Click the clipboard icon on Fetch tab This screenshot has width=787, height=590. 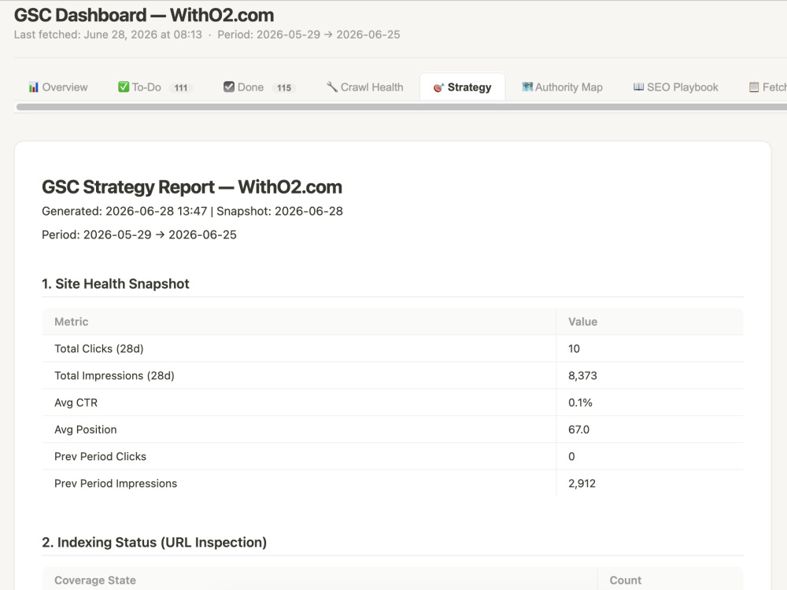click(x=754, y=87)
